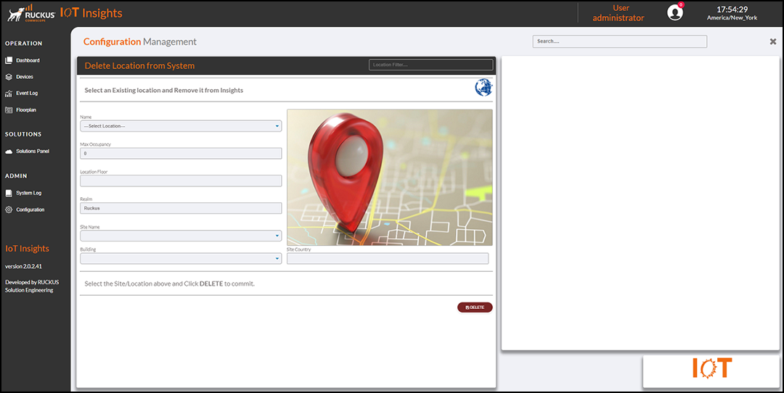Click the OPERATION section heading
Screen dimensions: 784x393
(23, 44)
